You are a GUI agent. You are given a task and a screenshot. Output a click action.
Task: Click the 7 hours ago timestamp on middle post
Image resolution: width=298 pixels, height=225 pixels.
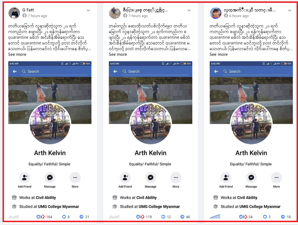click(x=138, y=16)
